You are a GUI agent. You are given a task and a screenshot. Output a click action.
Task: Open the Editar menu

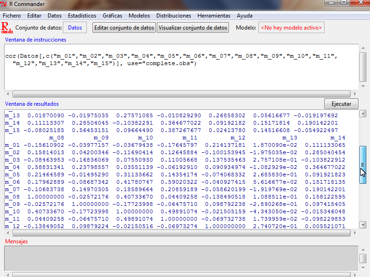click(34, 16)
